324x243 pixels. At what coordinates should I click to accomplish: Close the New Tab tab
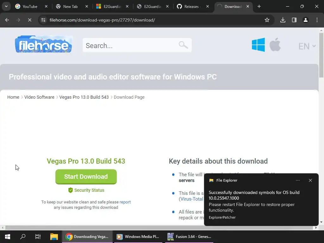pyautogui.click(x=87, y=6)
